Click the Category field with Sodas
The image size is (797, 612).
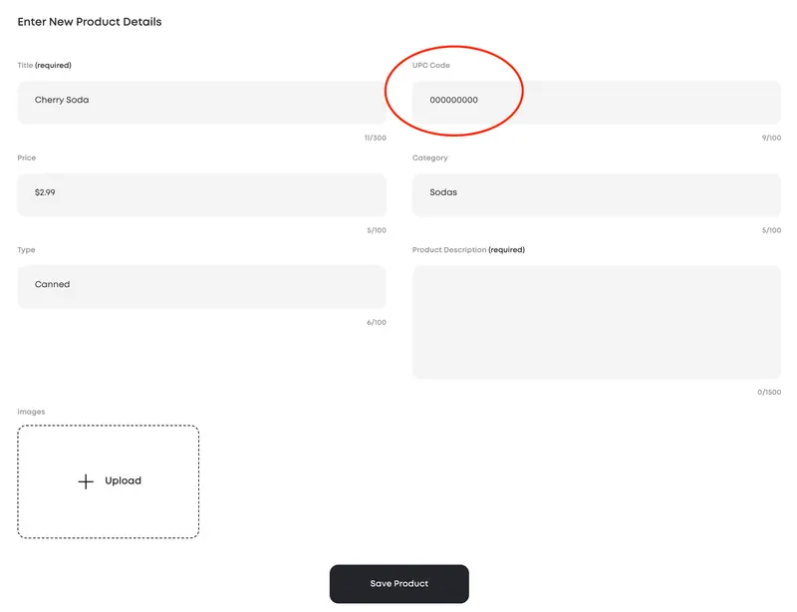[x=596, y=194]
